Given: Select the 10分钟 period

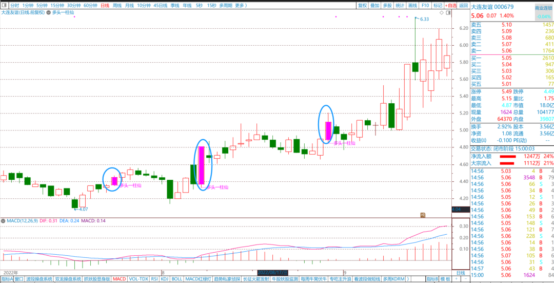Looking at the screenshot, I should [x=144, y=5].
